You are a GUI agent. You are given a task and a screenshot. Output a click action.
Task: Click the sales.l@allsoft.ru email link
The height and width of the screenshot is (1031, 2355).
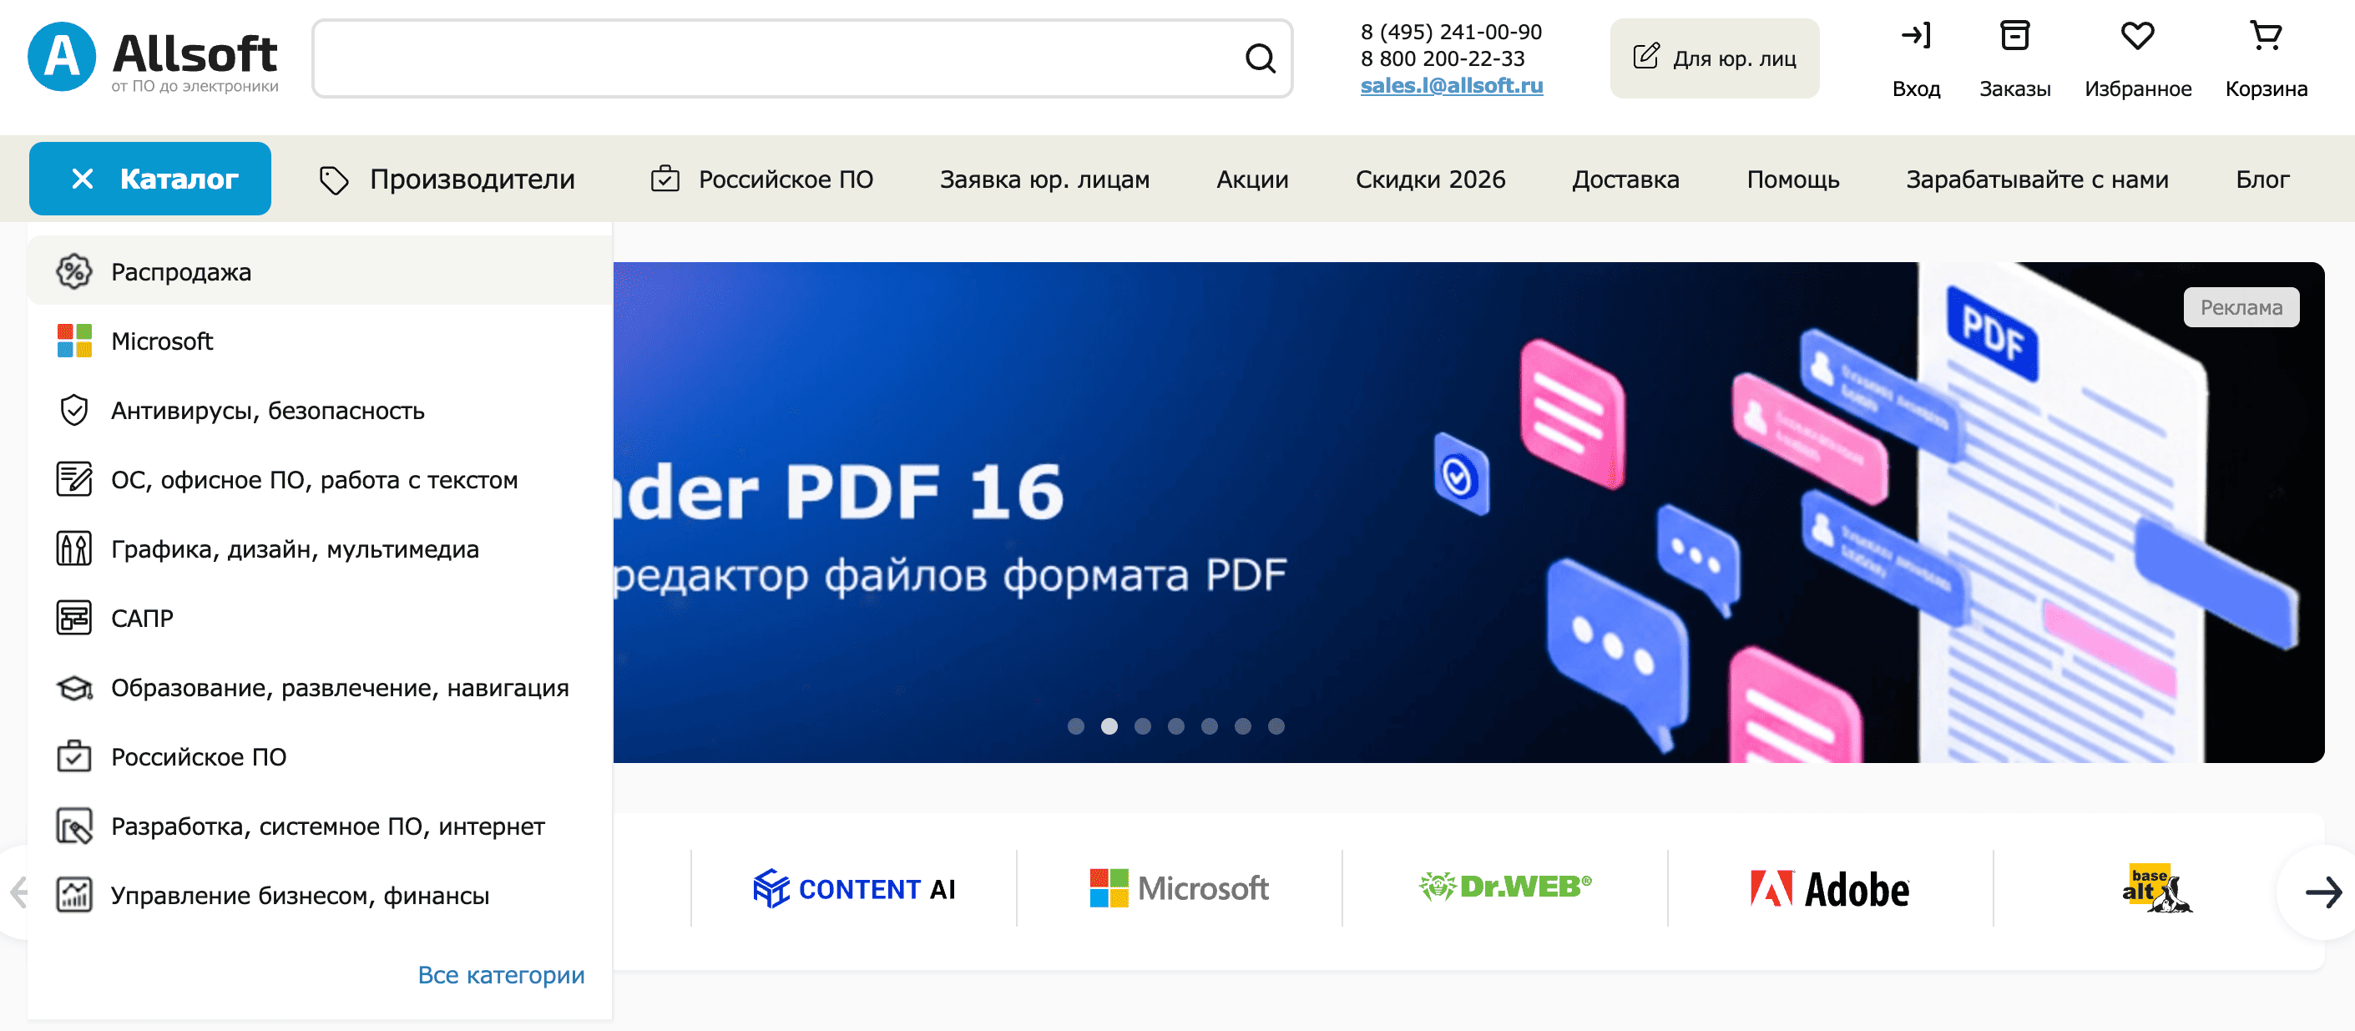[1451, 86]
